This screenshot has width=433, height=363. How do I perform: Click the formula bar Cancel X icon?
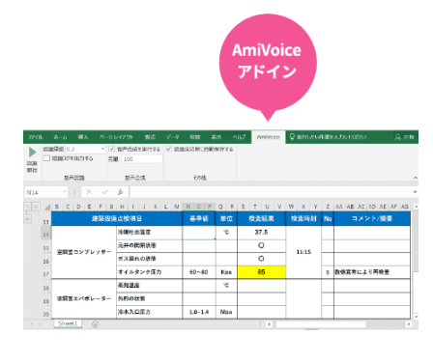89,192
